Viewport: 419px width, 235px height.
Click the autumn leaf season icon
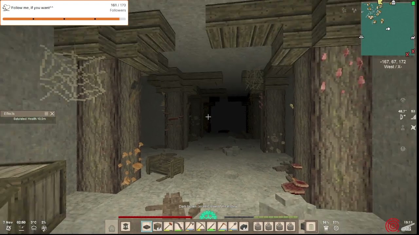tap(8, 228)
